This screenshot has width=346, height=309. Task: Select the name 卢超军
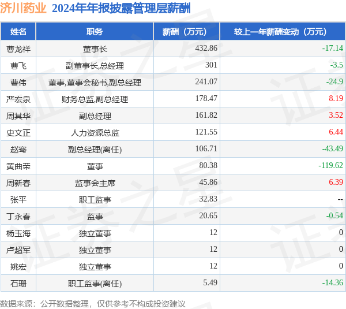tap(18, 250)
